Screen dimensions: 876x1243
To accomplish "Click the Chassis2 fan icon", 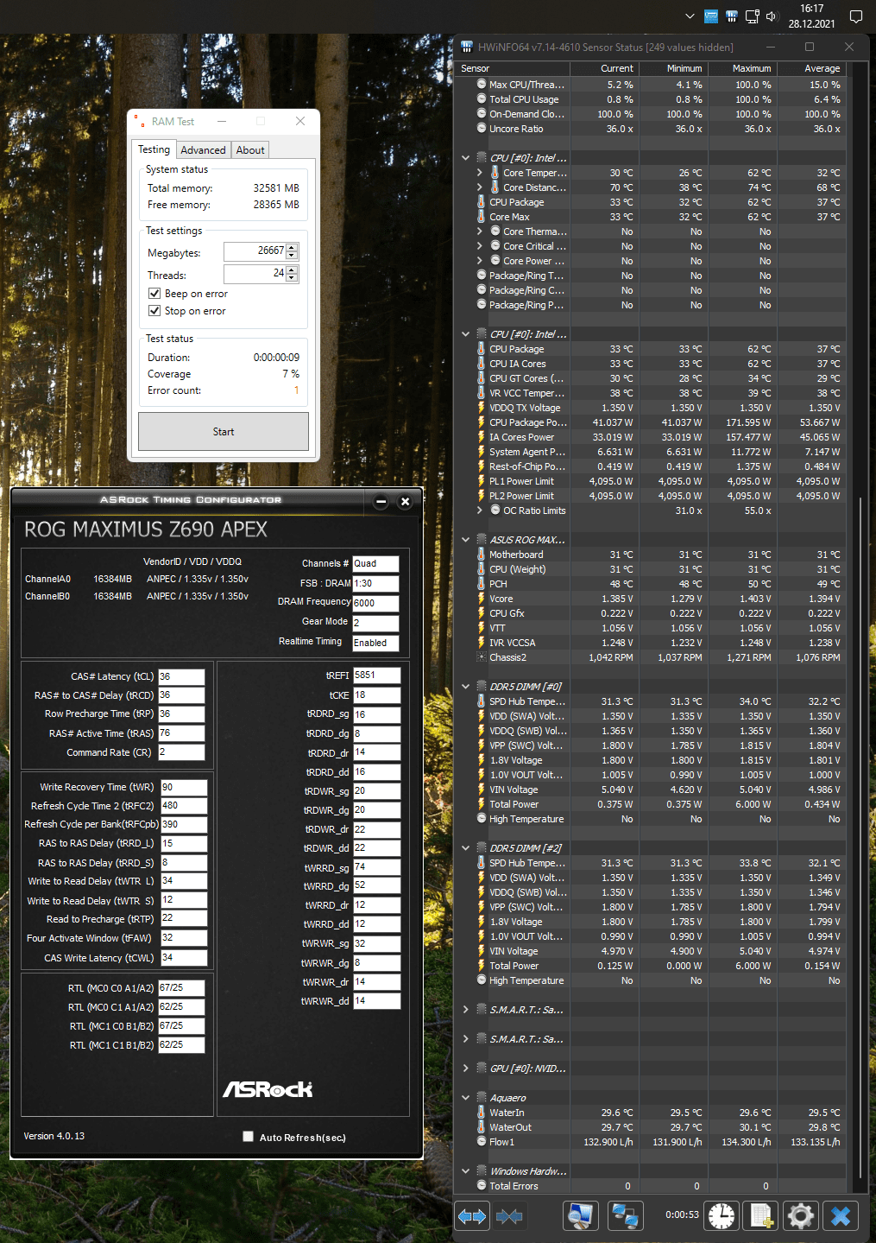I will tap(482, 657).
